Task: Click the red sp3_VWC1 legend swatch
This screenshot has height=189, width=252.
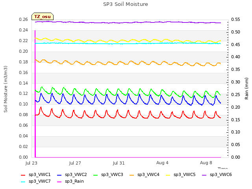Action: (23, 175)
